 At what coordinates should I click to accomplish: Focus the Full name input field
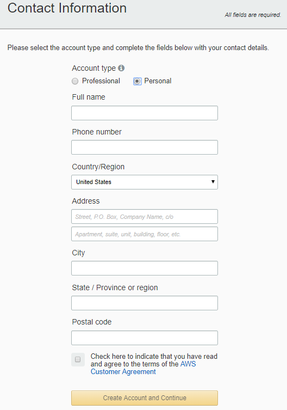[145, 113]
